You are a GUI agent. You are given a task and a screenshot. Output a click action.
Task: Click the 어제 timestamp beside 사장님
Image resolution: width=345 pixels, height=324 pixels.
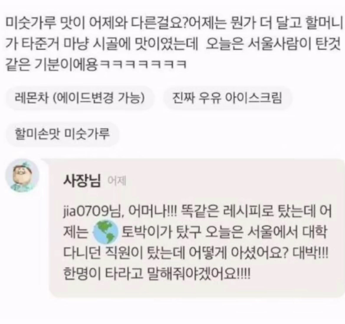click(116, 181)
